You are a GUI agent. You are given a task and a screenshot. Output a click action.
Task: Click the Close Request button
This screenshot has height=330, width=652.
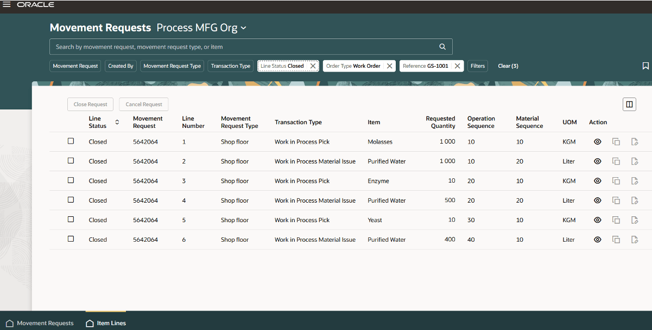tap(91, 105)
